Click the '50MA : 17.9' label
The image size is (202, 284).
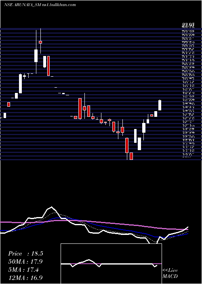(x=25, y=262)
